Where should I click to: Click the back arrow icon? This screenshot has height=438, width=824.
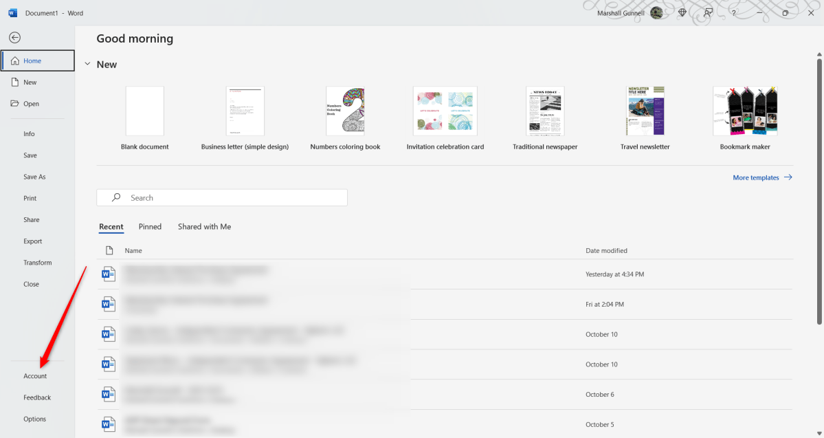[14, 38]
